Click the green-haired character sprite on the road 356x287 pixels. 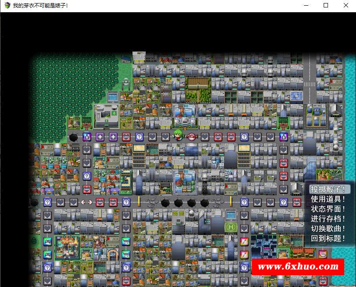point(178,135)
